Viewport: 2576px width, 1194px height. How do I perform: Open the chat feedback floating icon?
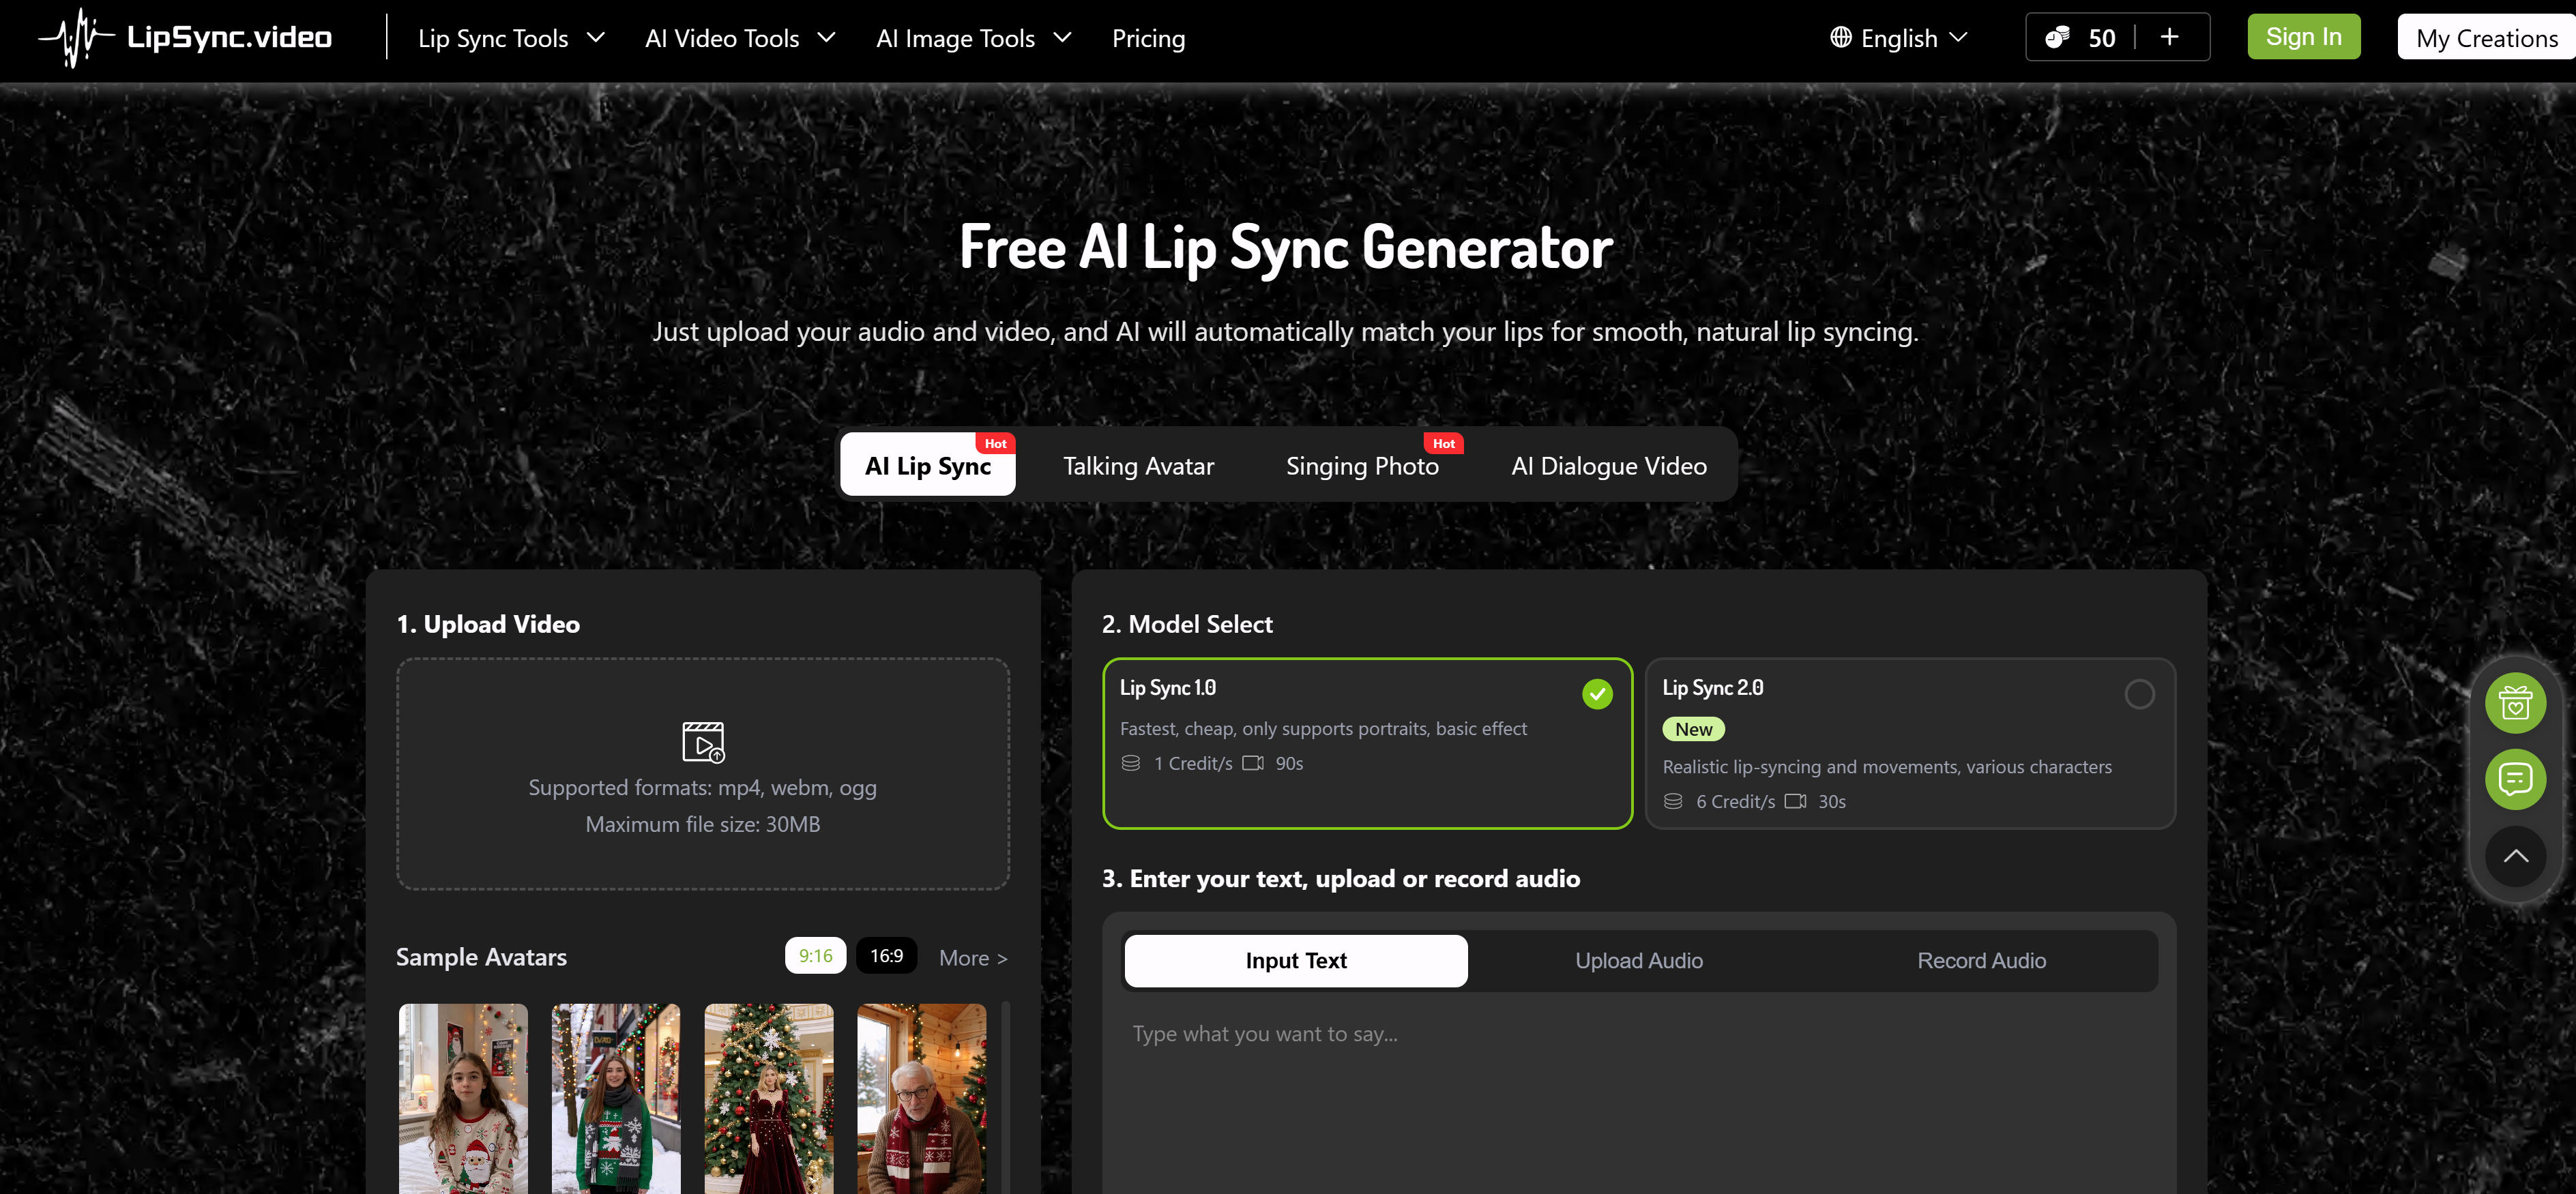(2515, 779)
